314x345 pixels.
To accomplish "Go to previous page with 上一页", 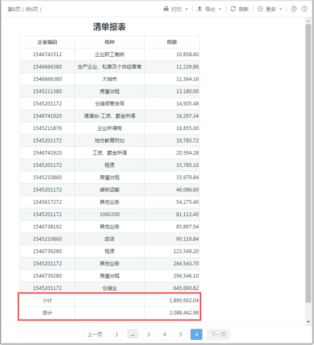I will [x=95, y=334].
